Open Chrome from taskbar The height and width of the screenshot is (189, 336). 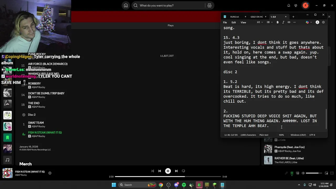coord(161,185)
